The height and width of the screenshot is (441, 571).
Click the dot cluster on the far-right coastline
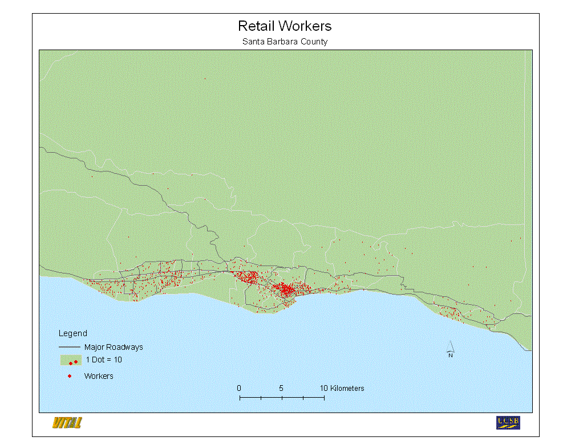[x=451, y=312]
